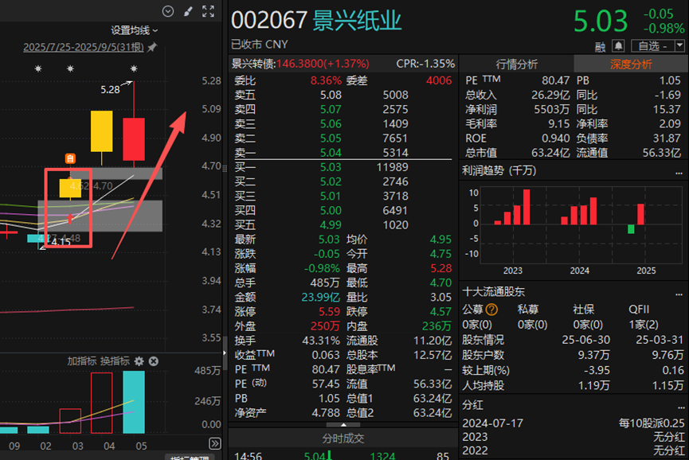Click the 14:56 trade tick row
Viewport: 689px width, 460px height.
pos(343,455)
